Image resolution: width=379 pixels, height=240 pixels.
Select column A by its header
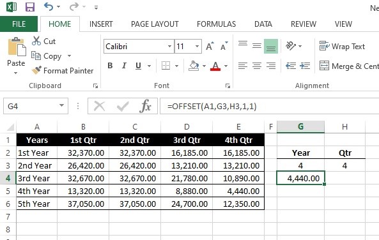point(36,127)
